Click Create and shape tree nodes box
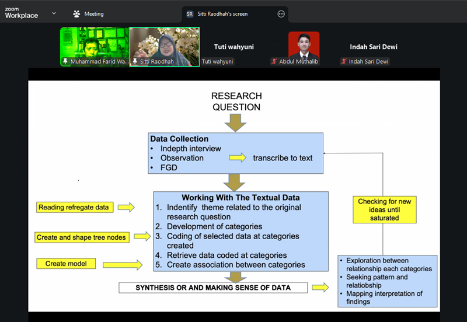467x322 pixels. coord(82,237)
